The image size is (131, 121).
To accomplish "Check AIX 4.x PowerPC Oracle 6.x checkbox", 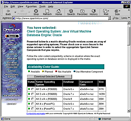I will tap(32, 104).
